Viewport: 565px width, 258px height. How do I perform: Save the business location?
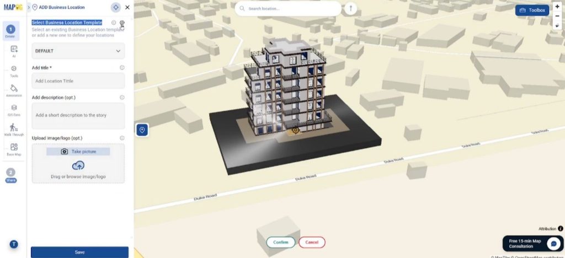click(79, 252)
